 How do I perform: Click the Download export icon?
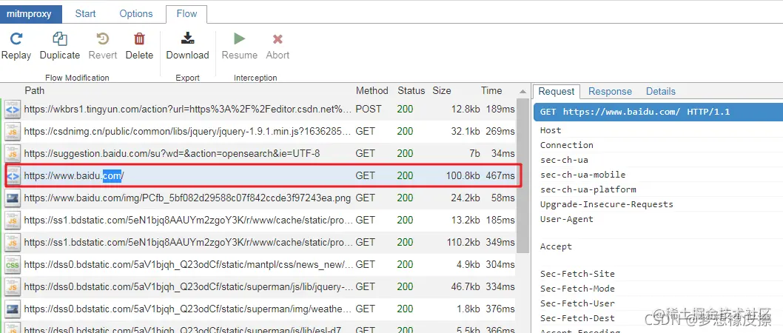pos(188,38)
